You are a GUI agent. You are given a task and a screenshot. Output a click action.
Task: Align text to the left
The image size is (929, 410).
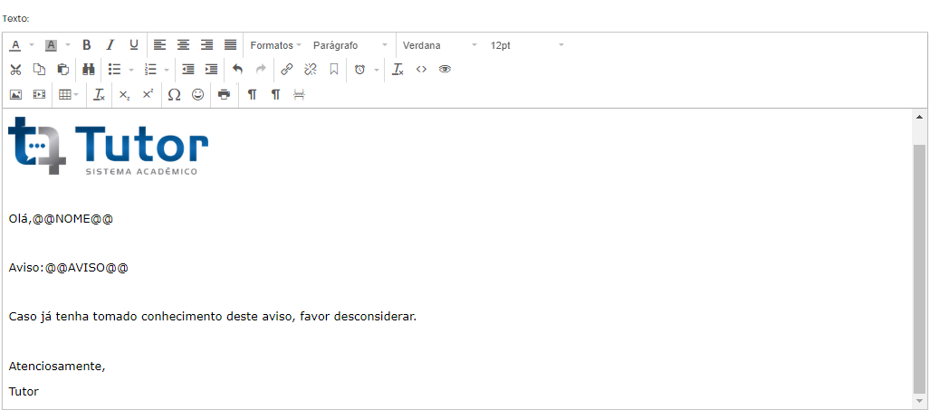coord(160,45)
